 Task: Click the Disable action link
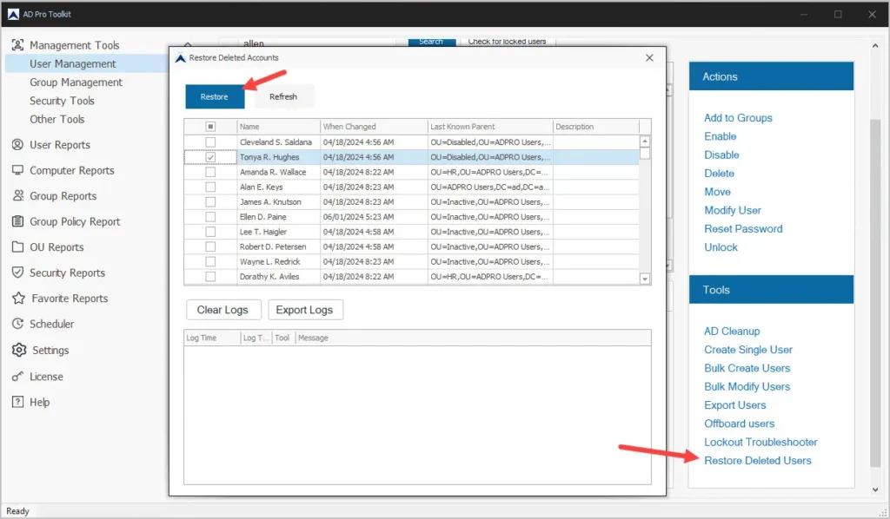coord(721,154)
